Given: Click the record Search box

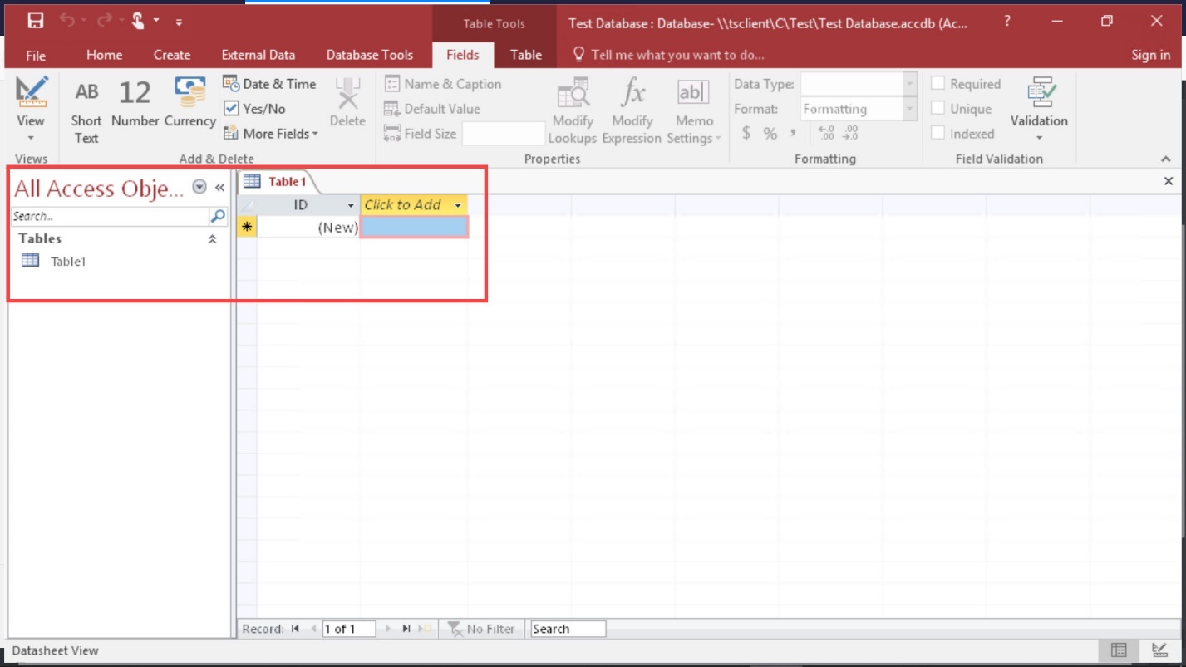Looking at the screenshot, I should [x=568, y=629].
